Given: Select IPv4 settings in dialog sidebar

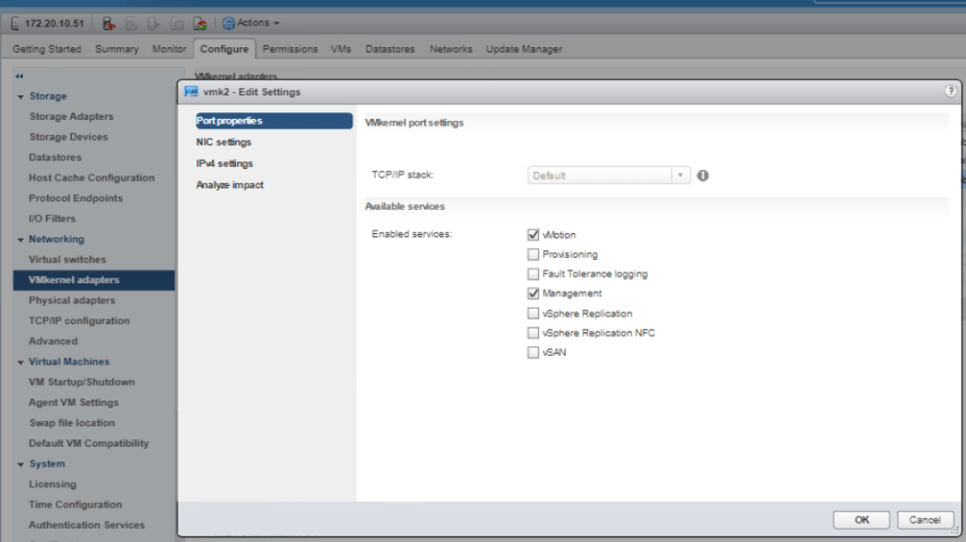Looking at the screenshot, I should (x=225, y=163).
